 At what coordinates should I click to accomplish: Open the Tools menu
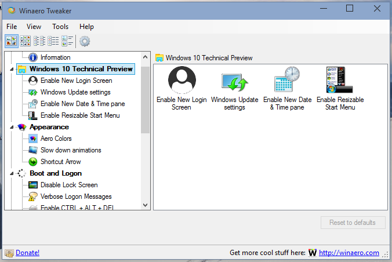point(60,27)
